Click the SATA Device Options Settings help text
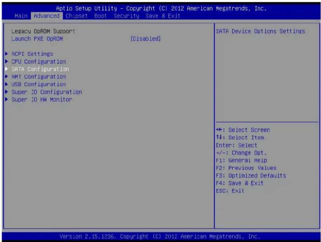Screen dimensions: 321x242 point(260,31)
